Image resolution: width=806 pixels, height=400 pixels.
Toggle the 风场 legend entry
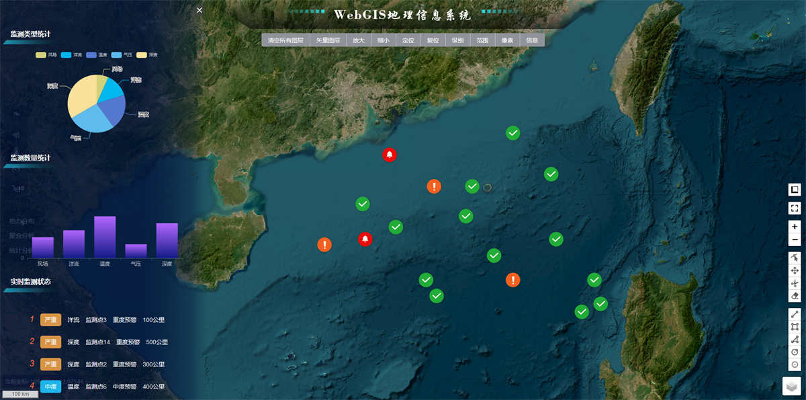[x=46, y=54]
